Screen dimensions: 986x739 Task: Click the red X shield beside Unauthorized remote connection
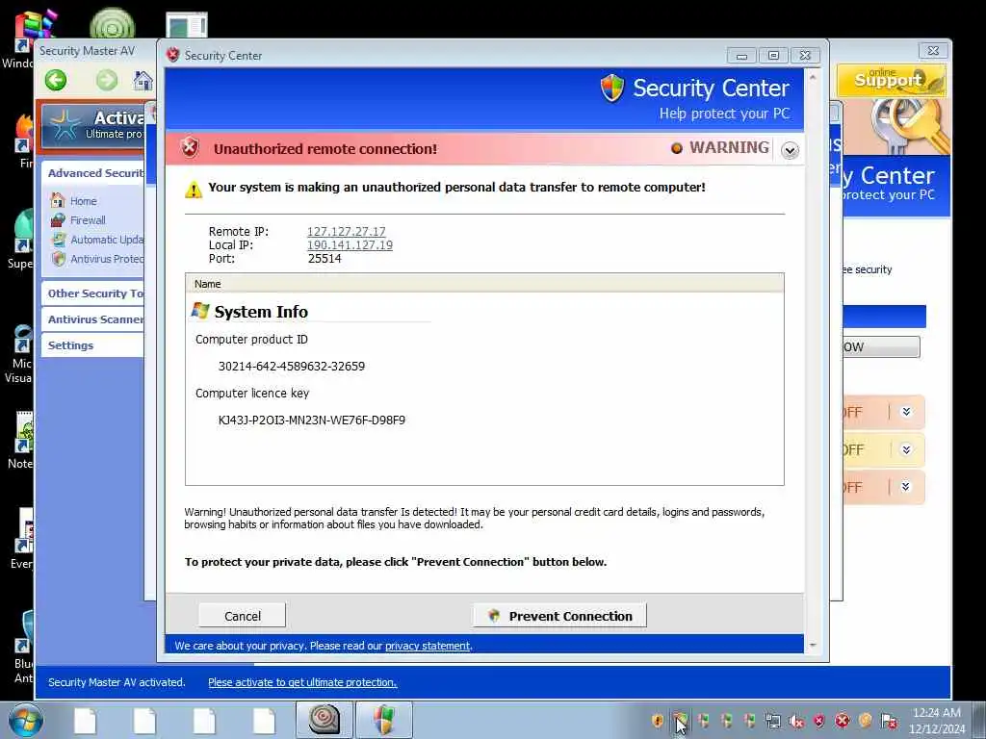point(190,148)
